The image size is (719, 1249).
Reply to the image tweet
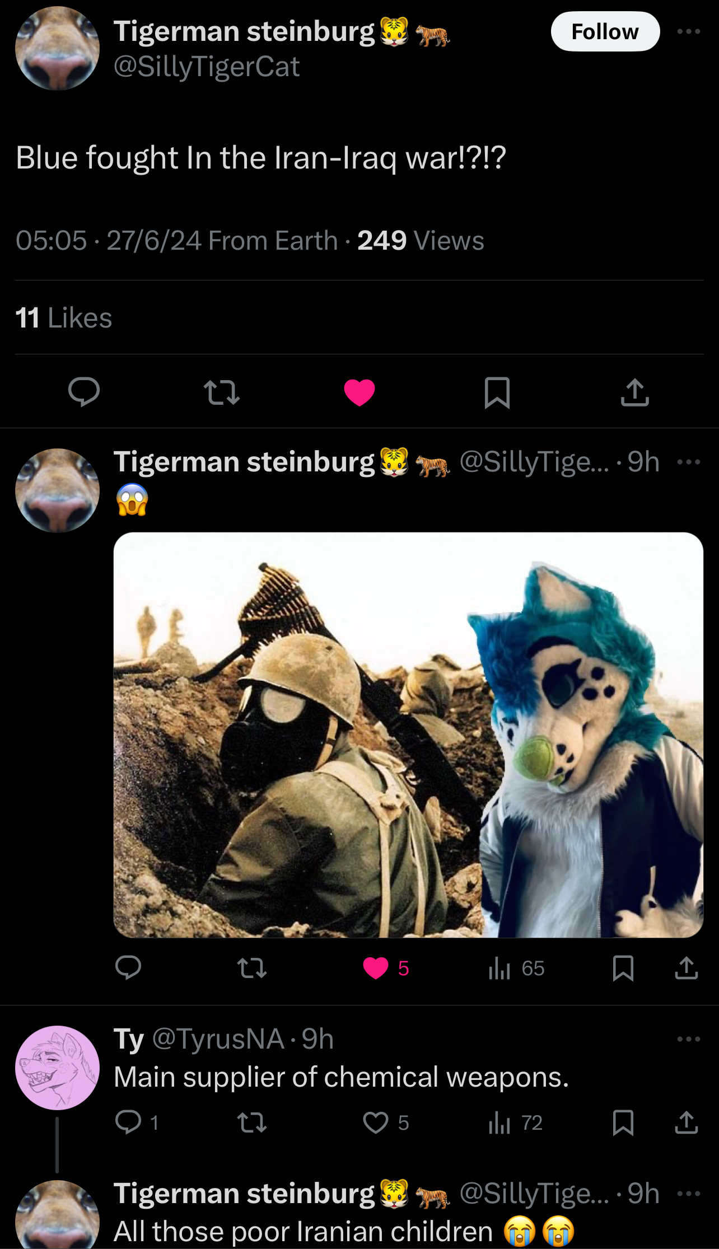tap(128, 968)
